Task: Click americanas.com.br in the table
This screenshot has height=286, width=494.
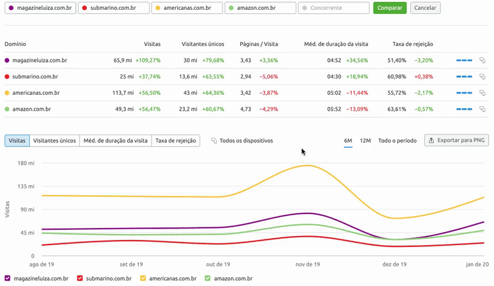Action: 36,93
